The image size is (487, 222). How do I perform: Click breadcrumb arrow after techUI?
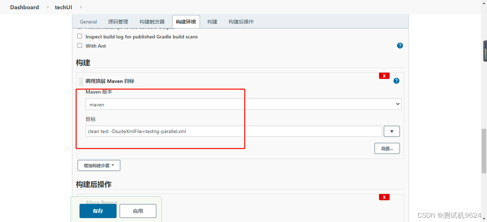tap(81, 7)
